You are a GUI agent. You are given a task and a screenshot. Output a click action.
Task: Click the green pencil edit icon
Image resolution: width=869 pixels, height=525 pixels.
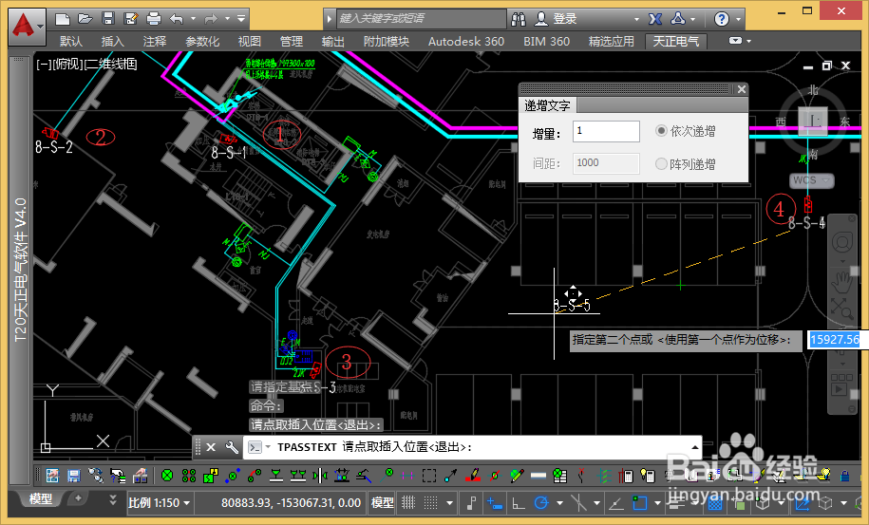pyautogui.click(x=517, y=475)
